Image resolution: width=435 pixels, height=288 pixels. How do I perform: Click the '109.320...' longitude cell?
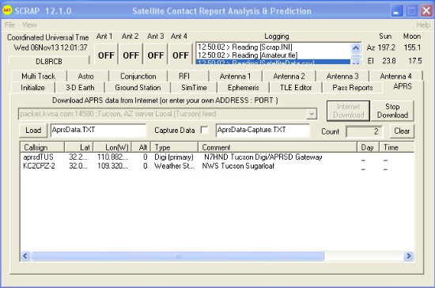(112, 166)
